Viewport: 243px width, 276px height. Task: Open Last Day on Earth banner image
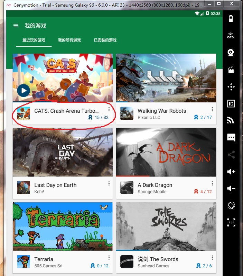click(63, 152)
